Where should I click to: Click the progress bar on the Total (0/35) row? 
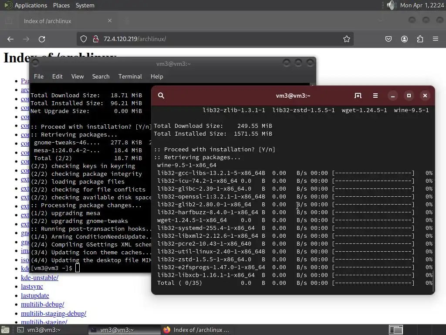click(373, 283)
